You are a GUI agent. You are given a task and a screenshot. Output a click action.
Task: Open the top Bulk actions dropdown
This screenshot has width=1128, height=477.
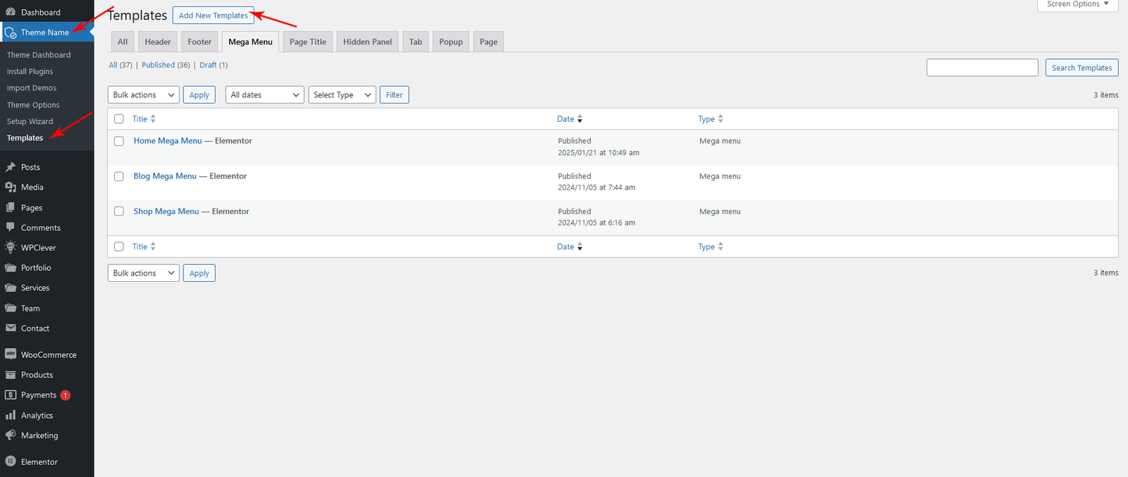tap(143, 95)
